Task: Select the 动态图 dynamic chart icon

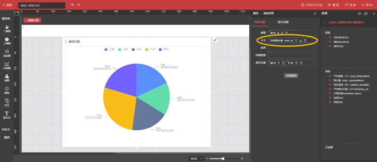Action: pyautogui.click(x=7, y=53)
